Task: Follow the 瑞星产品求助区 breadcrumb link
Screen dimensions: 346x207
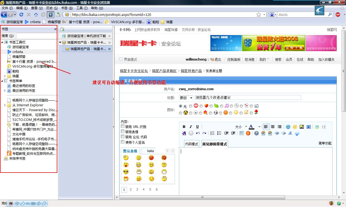Action: point(164,71)
